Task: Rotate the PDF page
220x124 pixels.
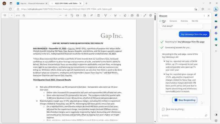Action: [x=72, y=15]
